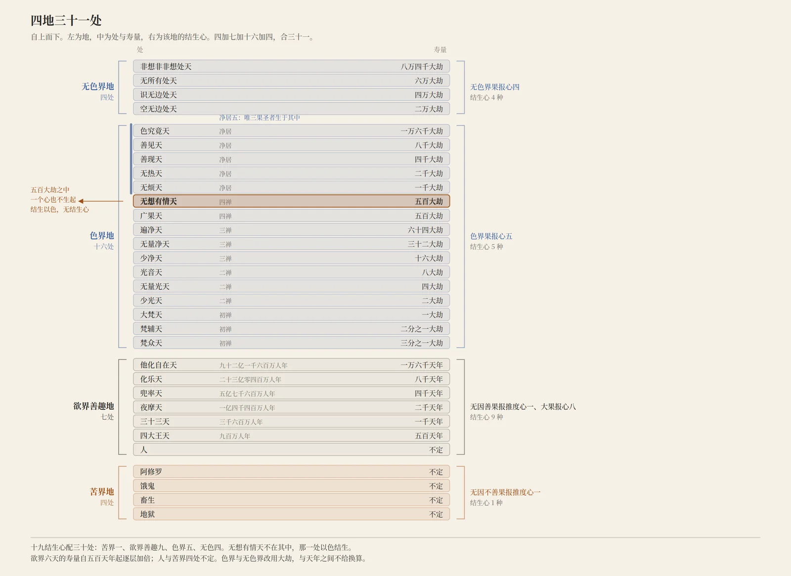Select the 无烦天 row
The height and width of the screenshot is (576, 791).
point(291,187)
